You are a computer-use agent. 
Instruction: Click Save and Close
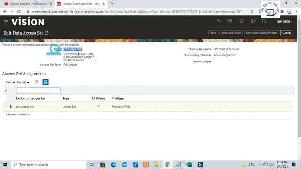pos(231,33)
